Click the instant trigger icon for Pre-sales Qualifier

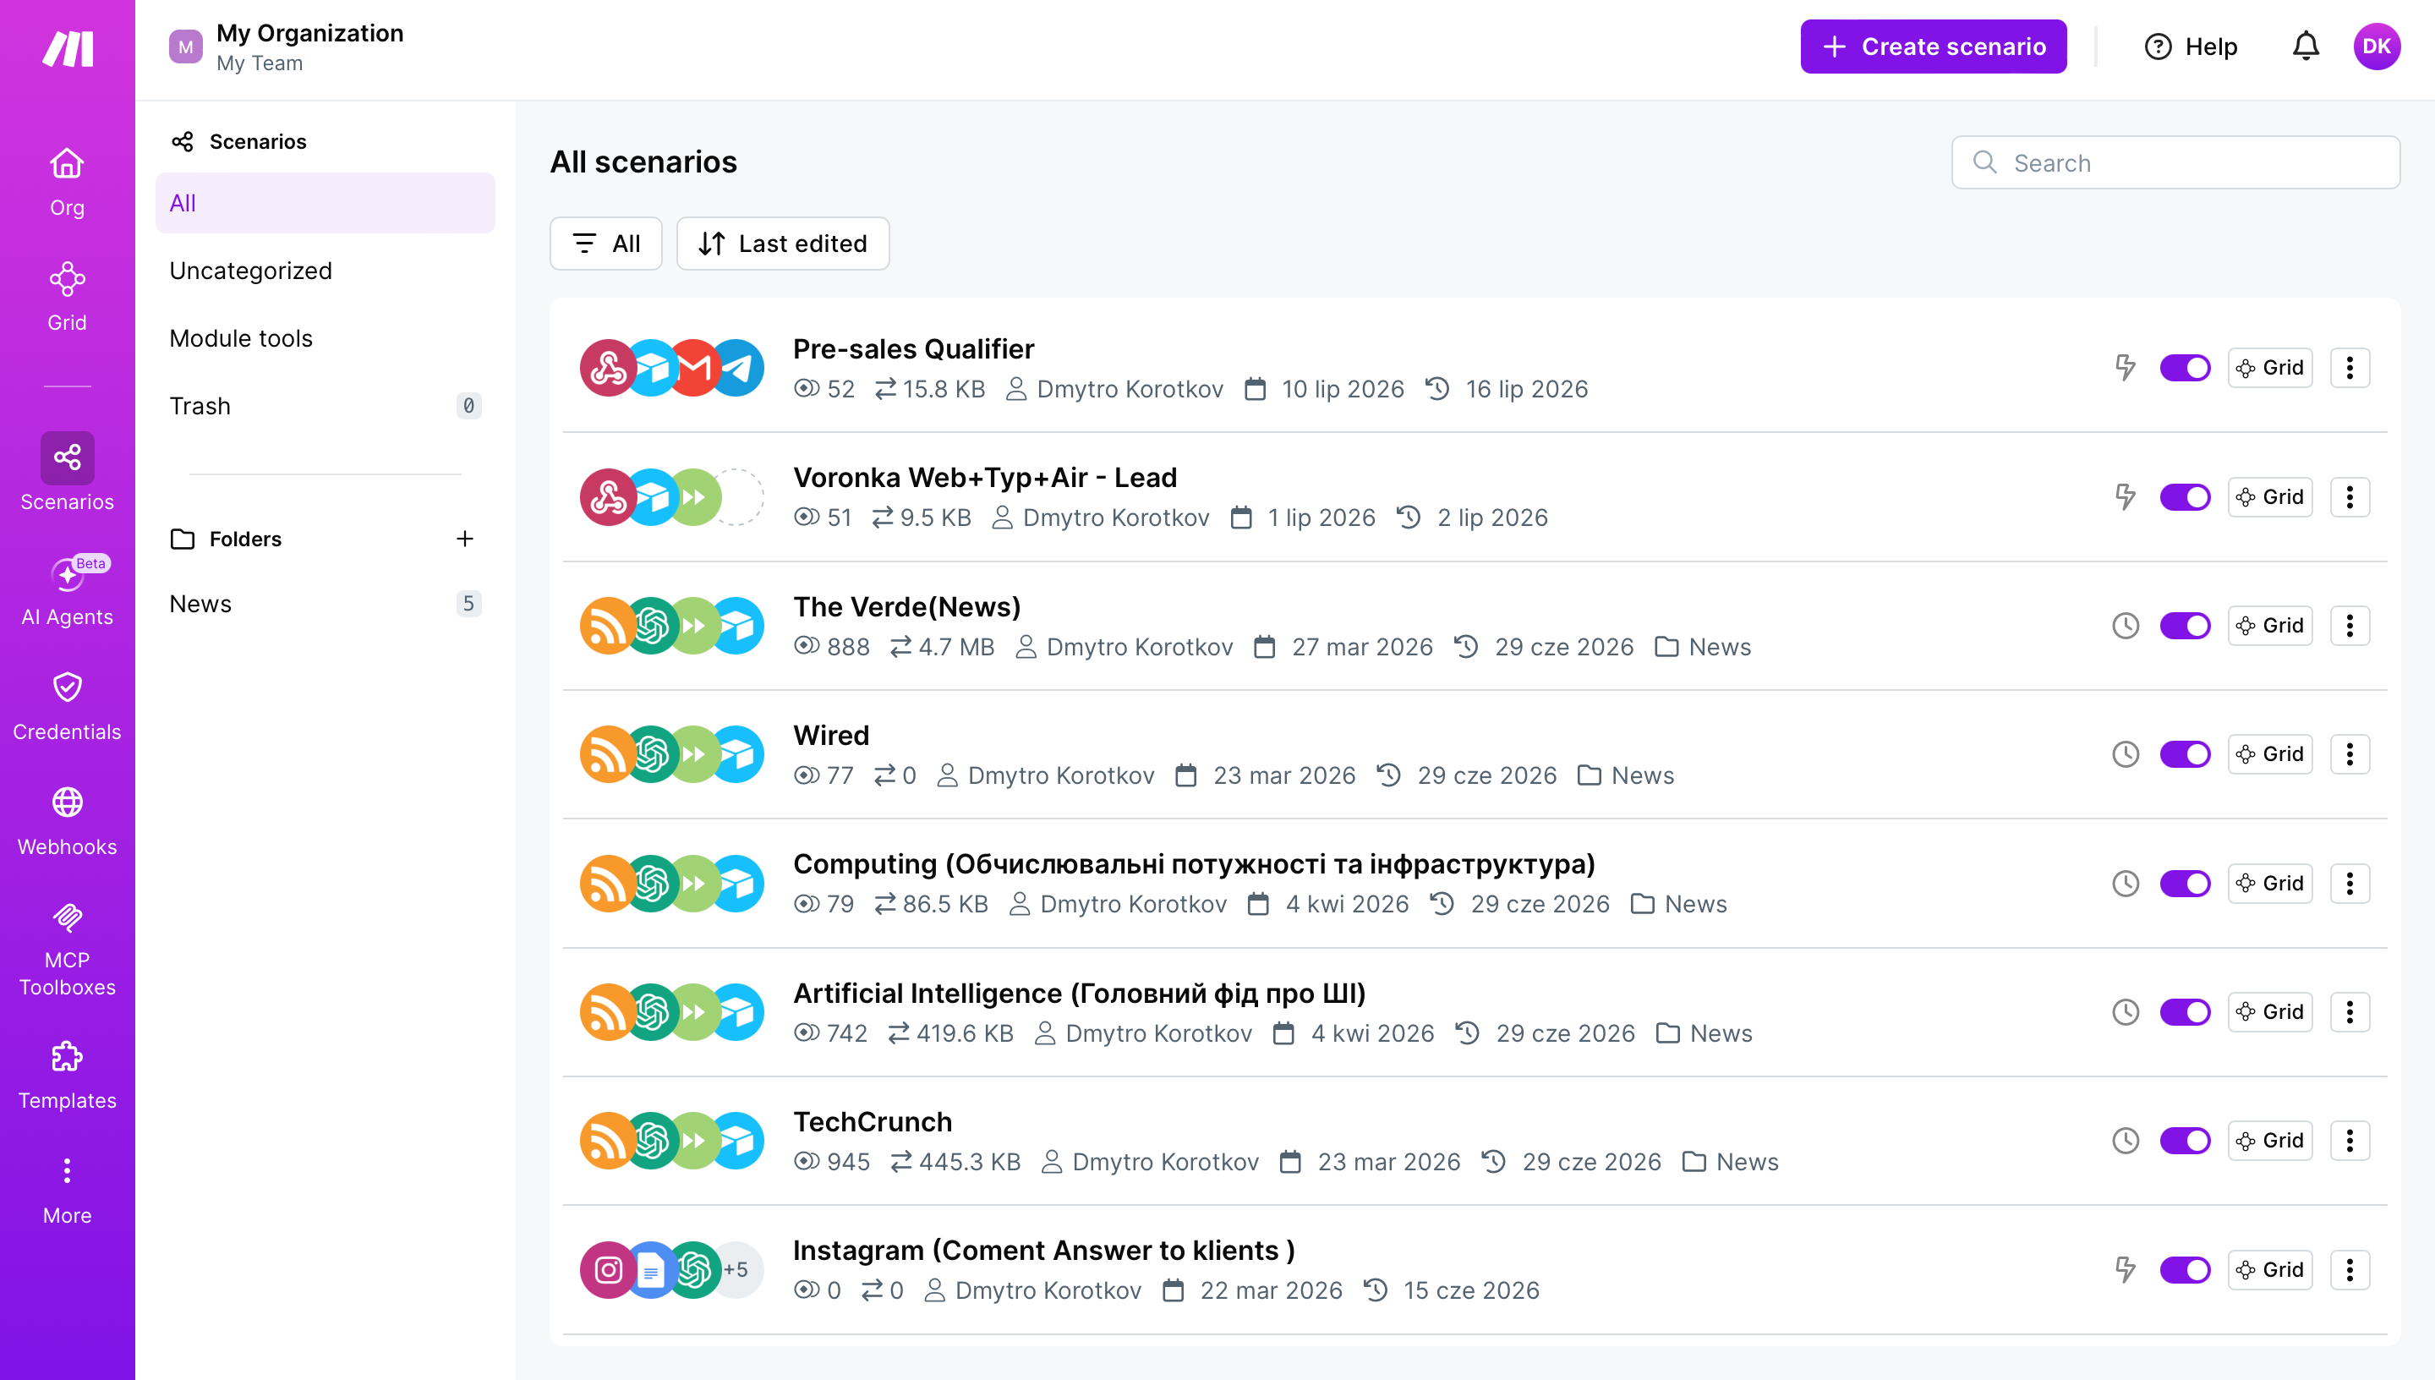2126,368
